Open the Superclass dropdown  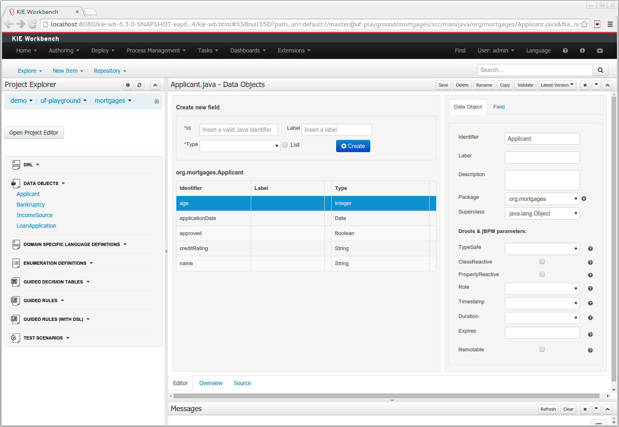(542, 213)
